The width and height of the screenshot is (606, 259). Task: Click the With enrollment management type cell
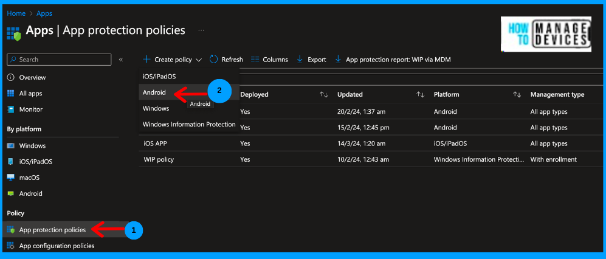click(553, 159)
